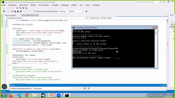175x98 pixels.
Task: Click the single-disk Save icon
Action: 18,11
